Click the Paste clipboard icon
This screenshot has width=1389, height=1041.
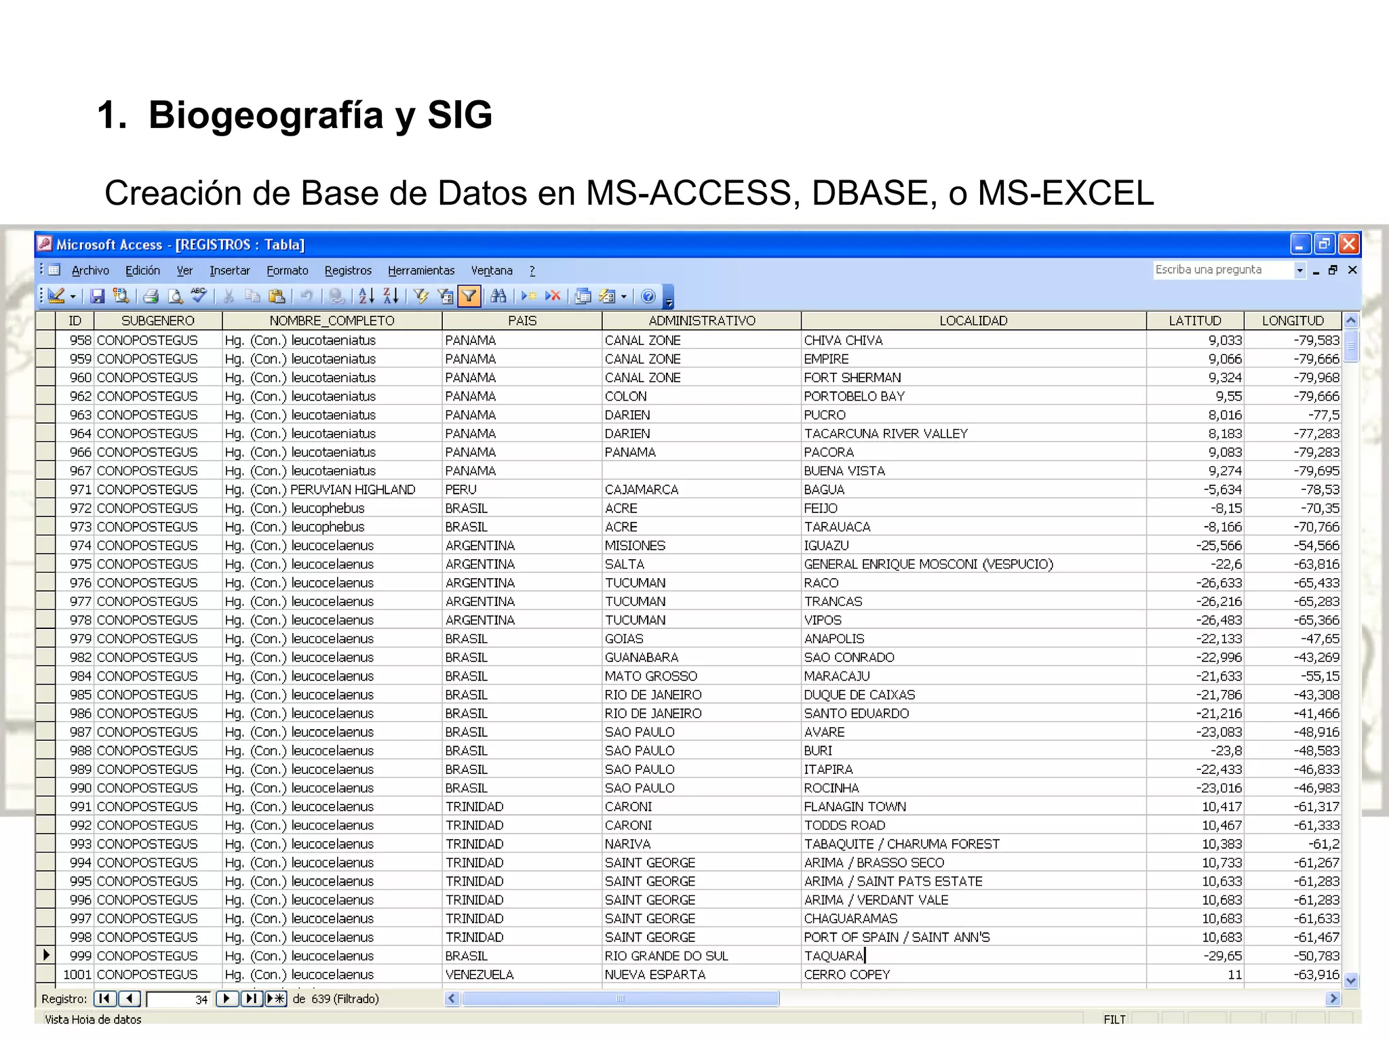(276, 296)
